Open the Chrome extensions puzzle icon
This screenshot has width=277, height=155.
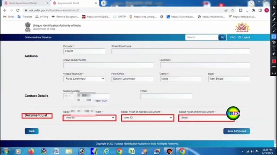(x=254, y=10)
